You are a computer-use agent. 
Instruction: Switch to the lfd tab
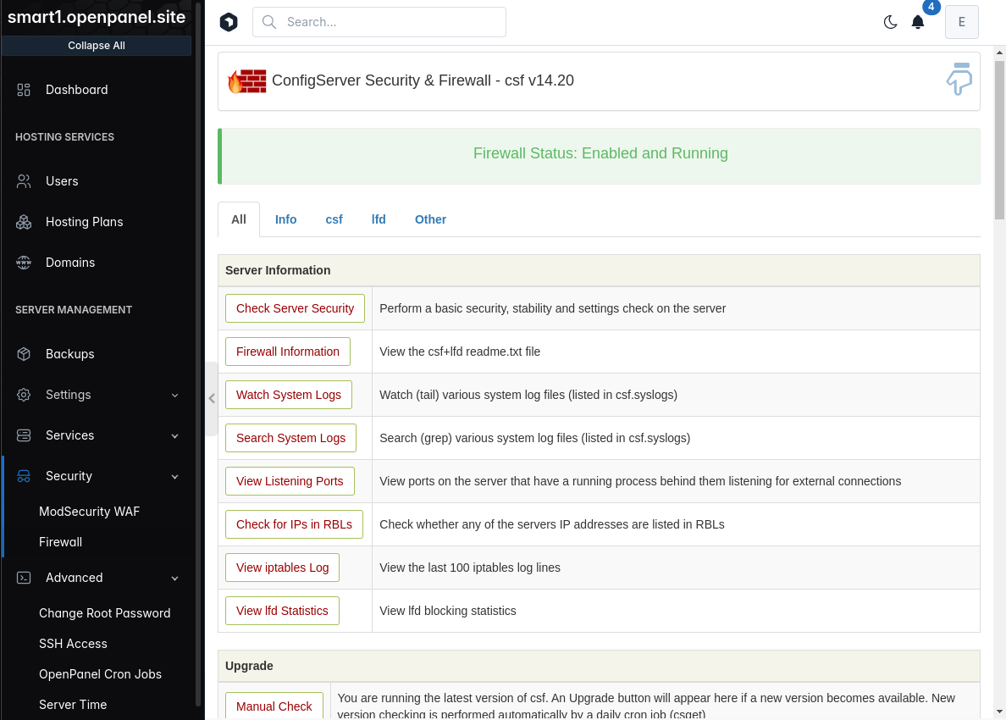pyautogui.click(x=379, y=219)
